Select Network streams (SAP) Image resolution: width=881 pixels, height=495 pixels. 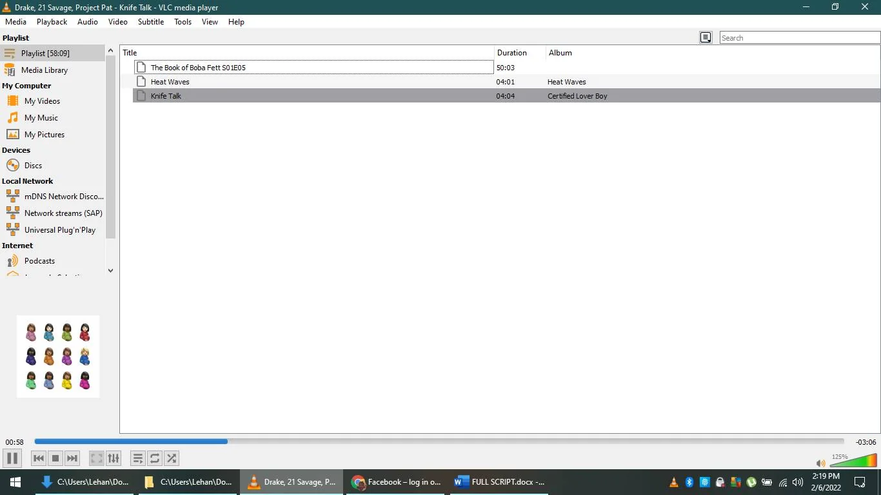[53, 213]
